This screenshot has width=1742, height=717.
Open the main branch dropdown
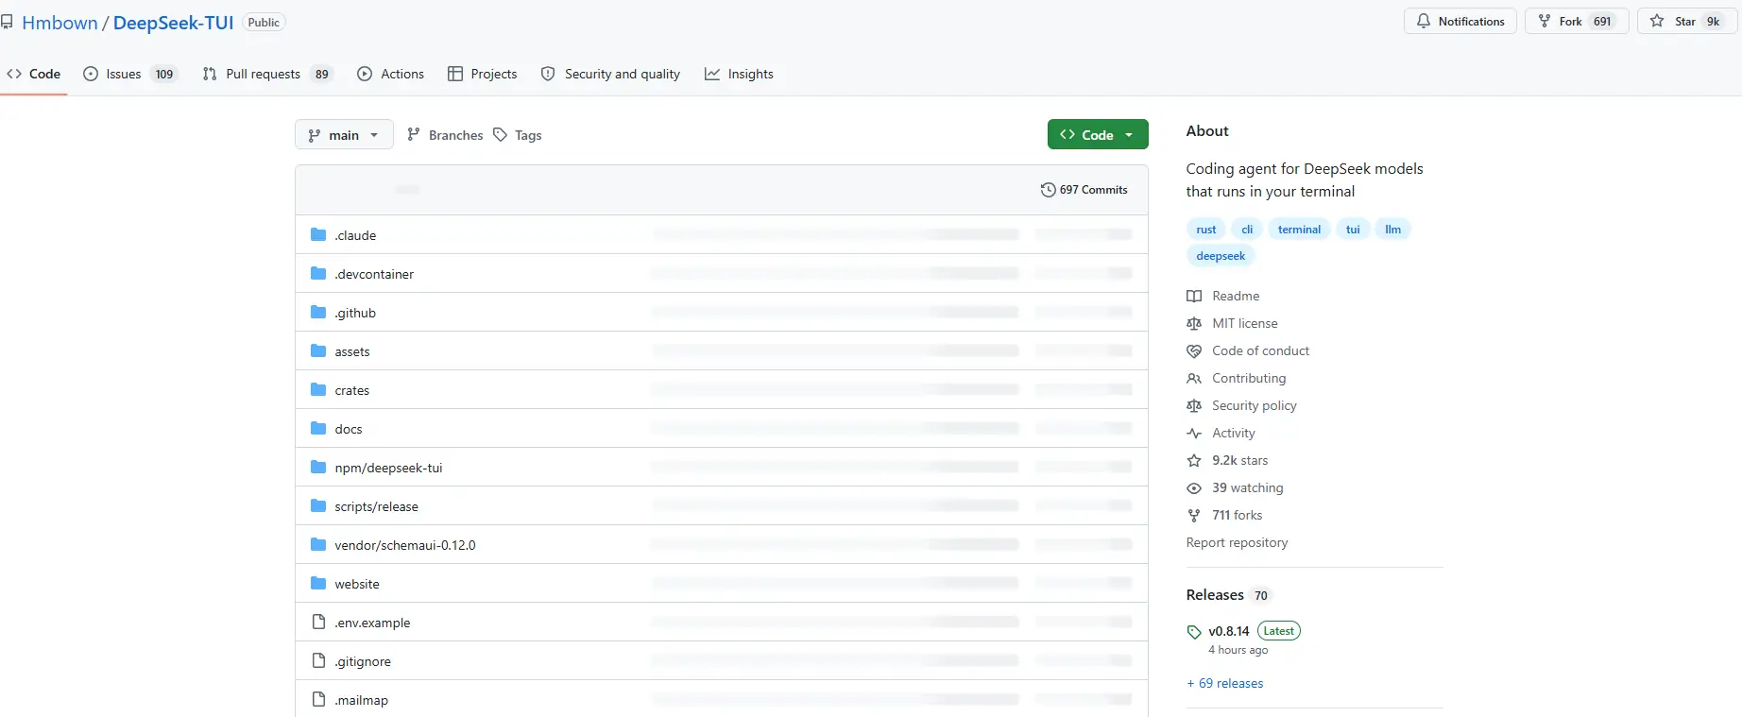tap(344, 134)
